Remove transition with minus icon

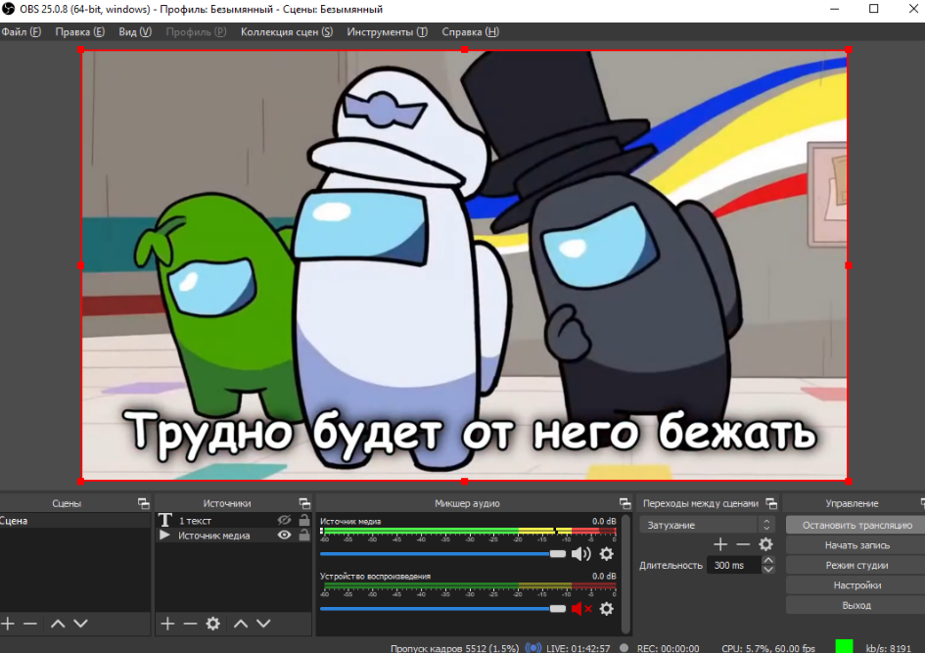[x=743, y=544]
